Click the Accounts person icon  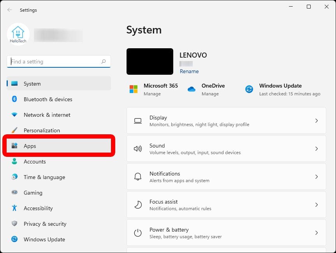pos(14,161)
